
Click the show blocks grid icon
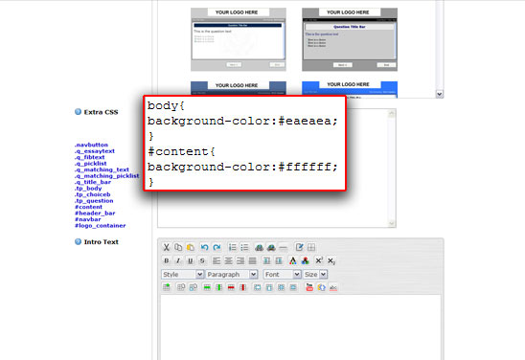pyautogui.click(x=311, y=248)
